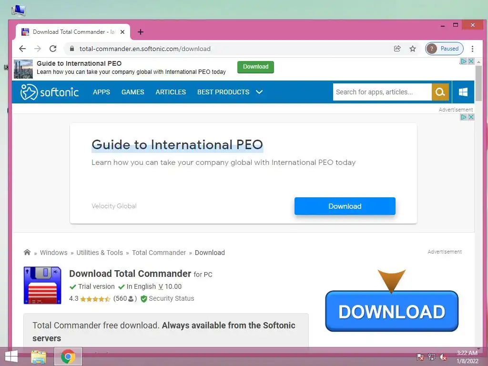488x366 pixels.
Task: Click the share page icon in address bar
Action: tap(397, 49)
